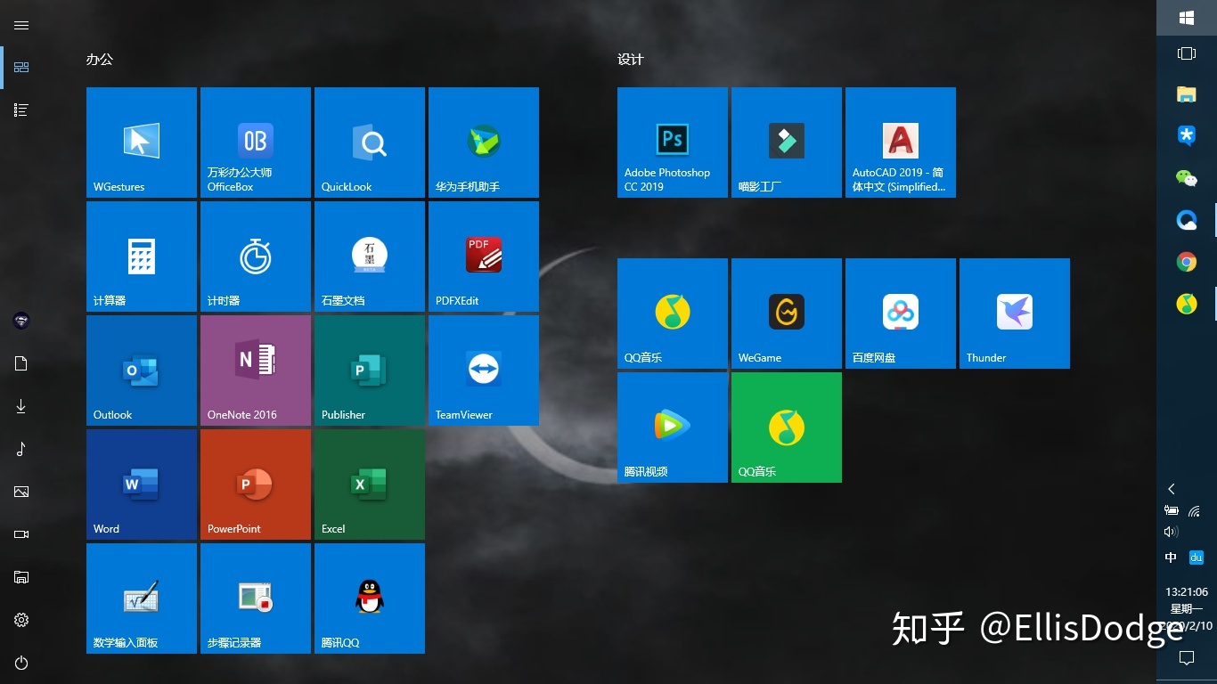The height and width of the screenshot is (684, 1217).
Task: Mute sound via the tray speaker icon
Action: tap(1170, 532)
